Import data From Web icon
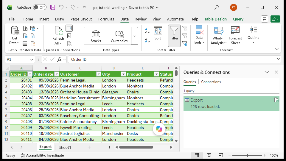The width and height of the screenshot is (286, 161). [x=25, y=36]
